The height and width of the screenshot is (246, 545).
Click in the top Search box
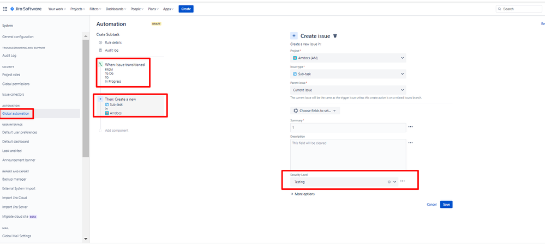tap(519, 9)
